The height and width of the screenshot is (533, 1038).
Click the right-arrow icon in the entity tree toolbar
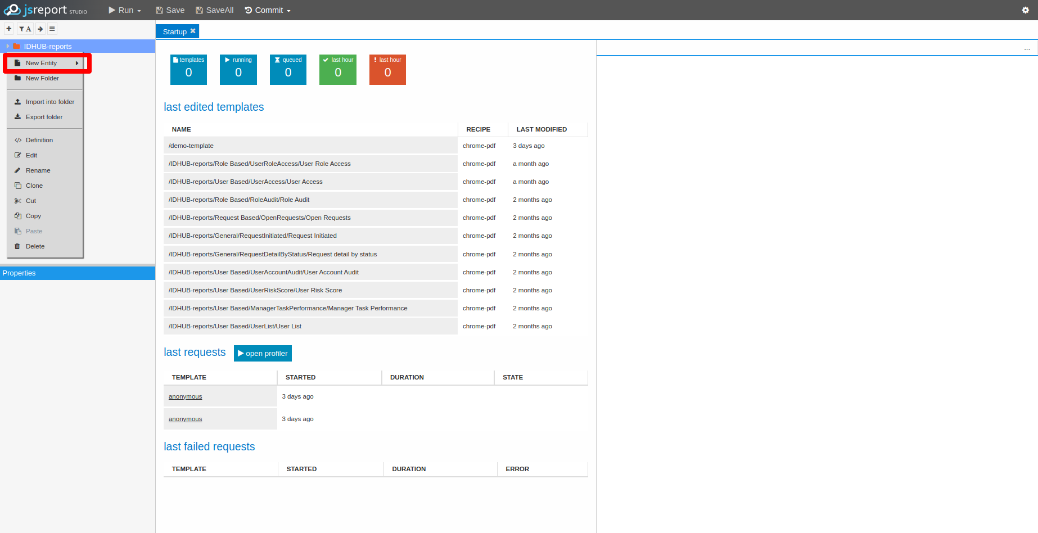[40, 29]
